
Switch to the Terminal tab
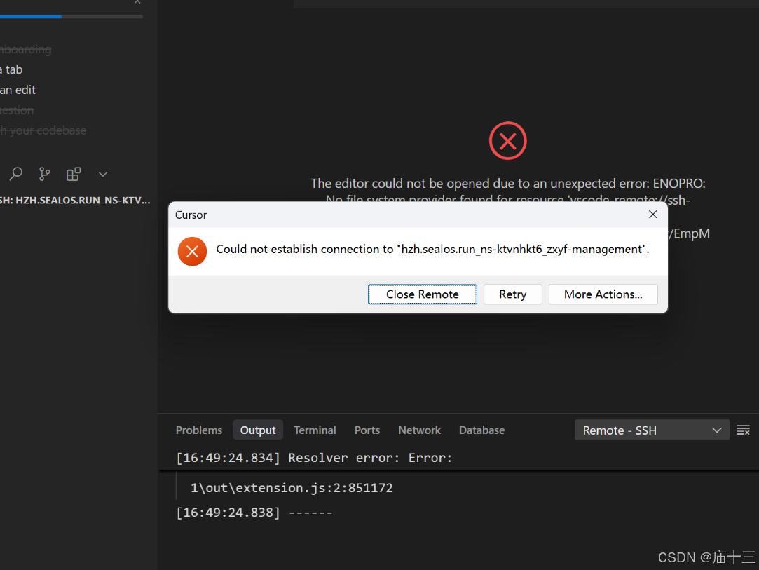[x=315, y=430]
